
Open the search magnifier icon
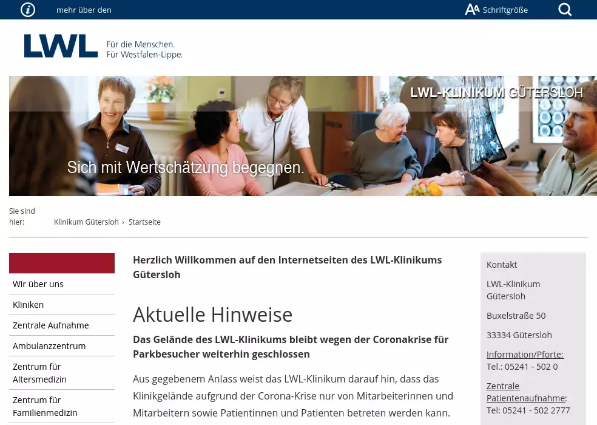point(565,10)
